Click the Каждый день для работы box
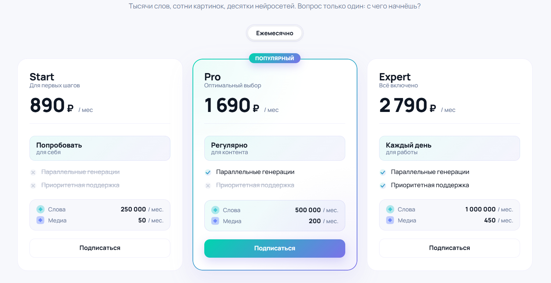 pos(449,148)
